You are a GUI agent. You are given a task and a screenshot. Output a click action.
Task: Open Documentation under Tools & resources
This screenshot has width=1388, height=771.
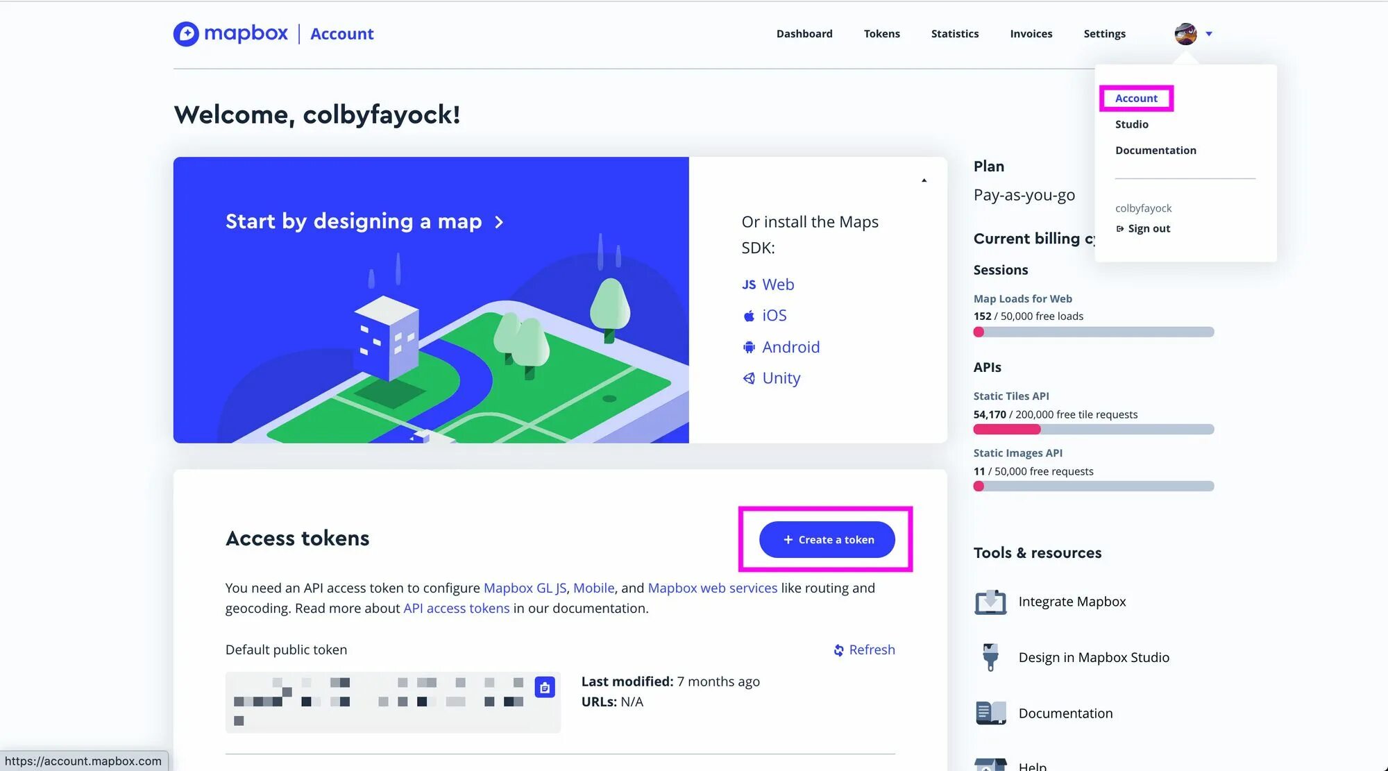(1065, 713)
